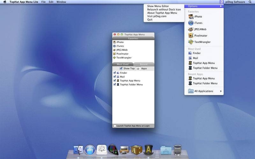
Task: Open Pixelmator from the dropdown menu
Action: pos(200,36)
